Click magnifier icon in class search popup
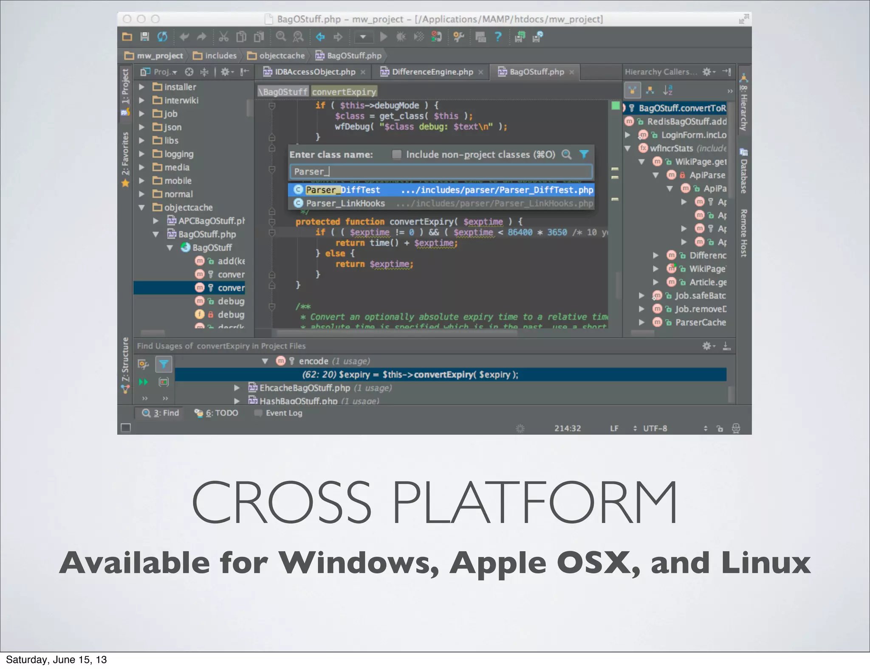Screen dimensions: 870x669 567,154
